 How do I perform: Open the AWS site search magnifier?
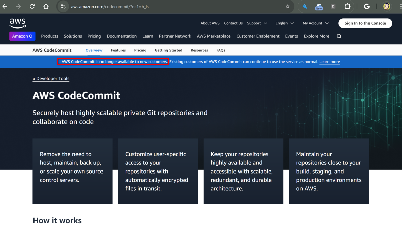pos(339,36)
